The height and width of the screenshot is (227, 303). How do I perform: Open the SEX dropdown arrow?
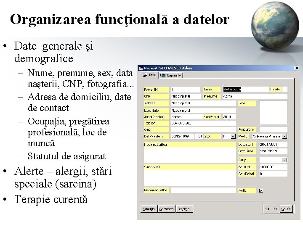[x=233, y=137]
